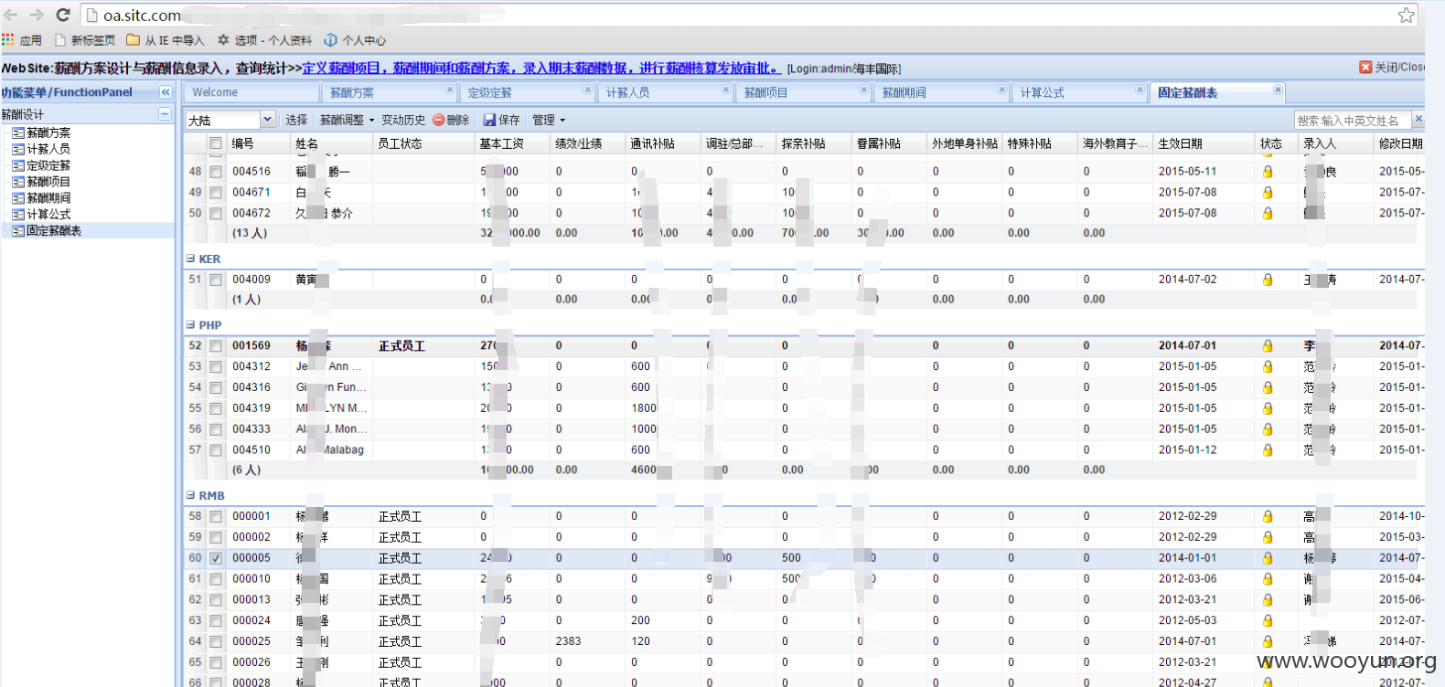Close the 计薪人员 tab with x
This screenshot has width=1445, height=687.
pyautogui.click(x=726, y=90)
